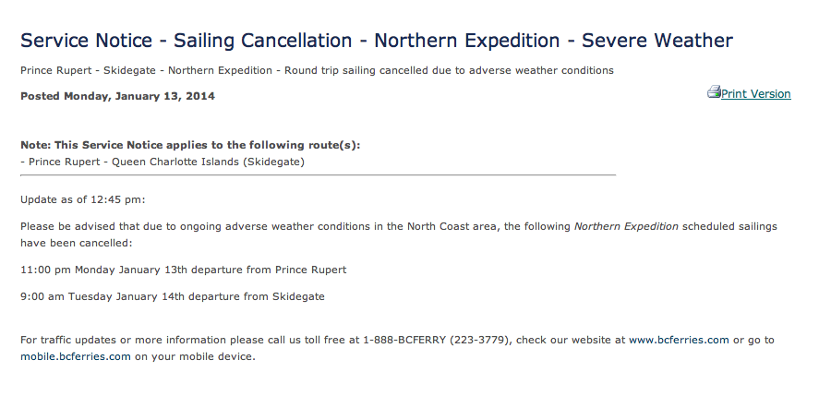The width and height of the screenshot is (831, 396).
Task: Click the 'on your mobile device' text
Action: (195, 356)
